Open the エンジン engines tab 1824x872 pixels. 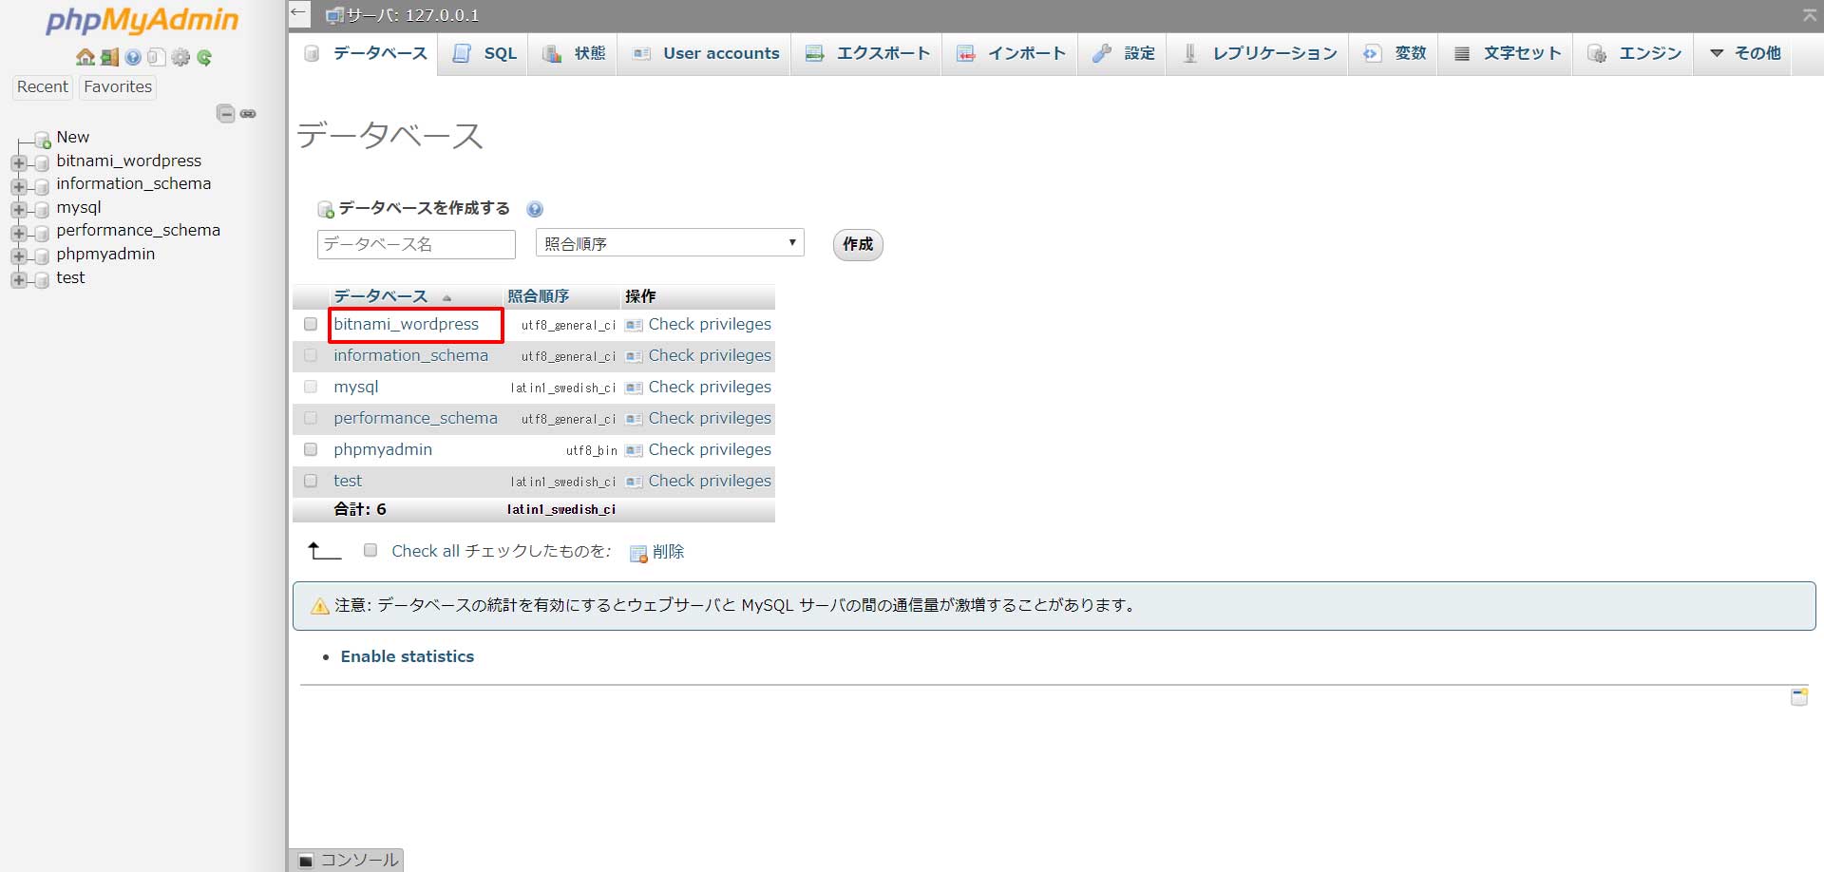tap(1634, 53)
